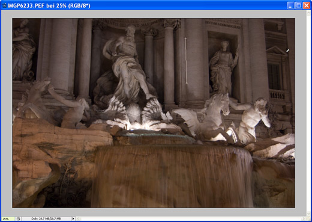312x222 pixels.
Task: Click the winged horse sculpture in the image
Action: [x=208, y=119]
